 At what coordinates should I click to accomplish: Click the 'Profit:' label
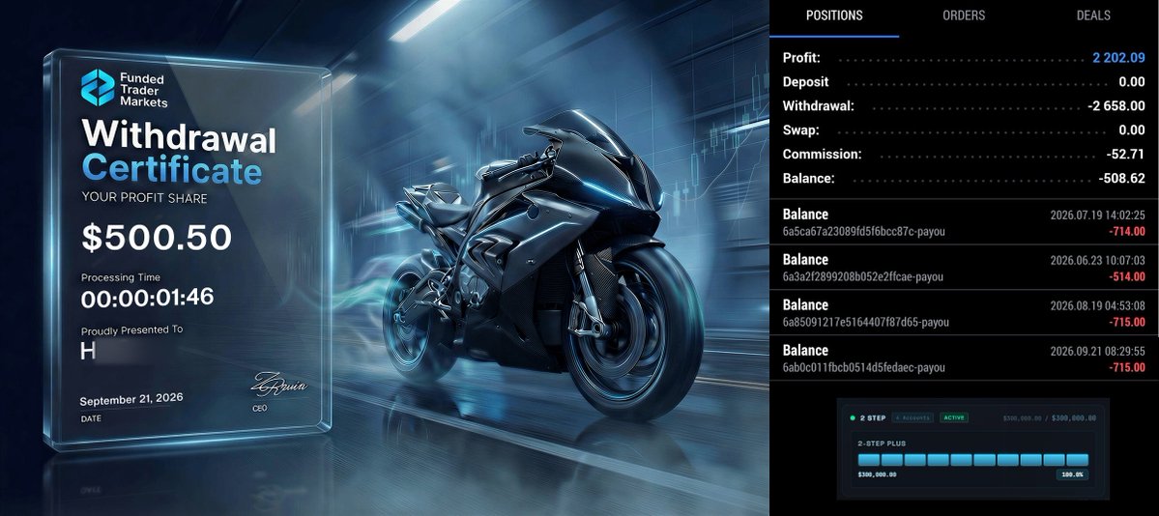[801, 58]
